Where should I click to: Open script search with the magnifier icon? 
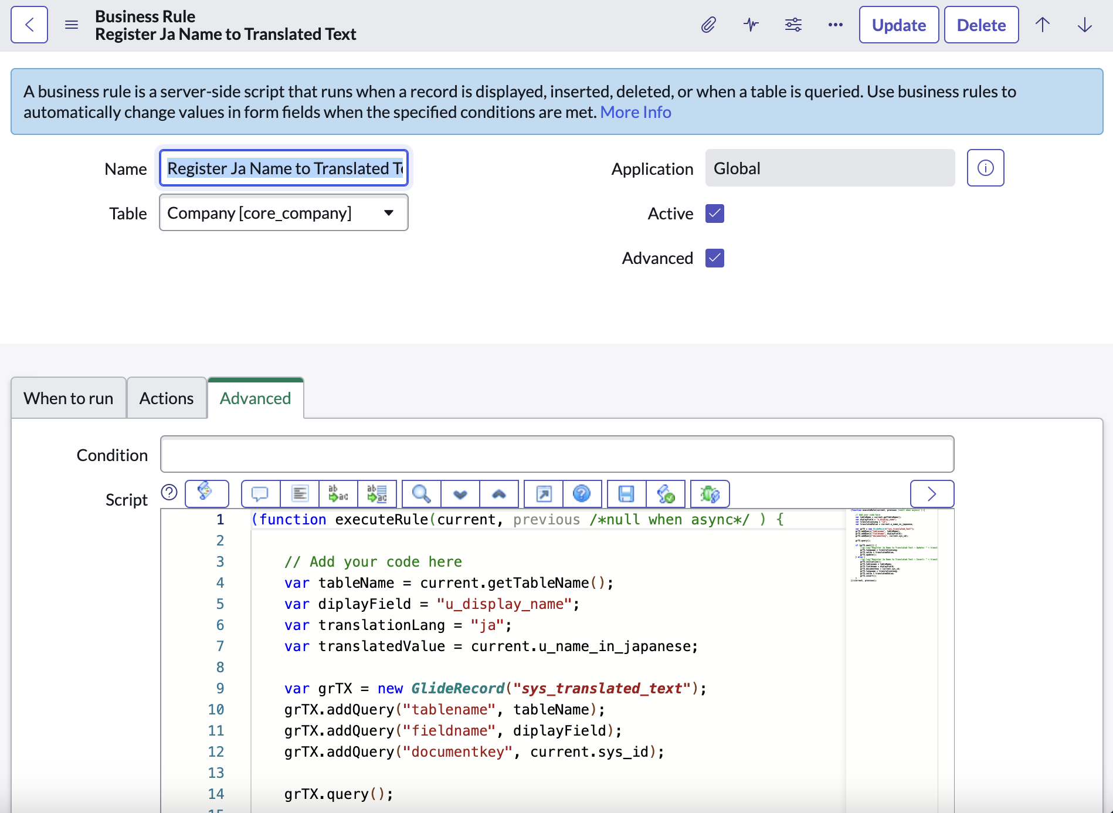[x=420, y=494]
